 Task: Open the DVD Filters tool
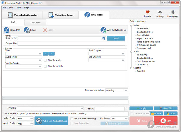[30, 30]
